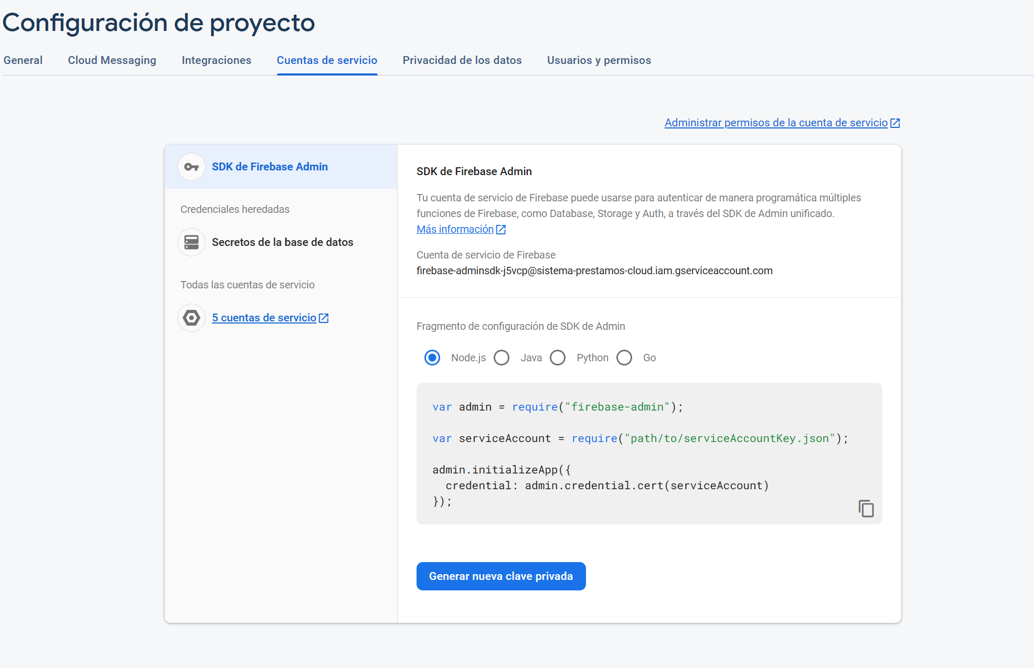Screen dimensions: 1034x668
Task: Click the SDK de Firebase Admin panel heading
Action: click(x=474, y=171)
